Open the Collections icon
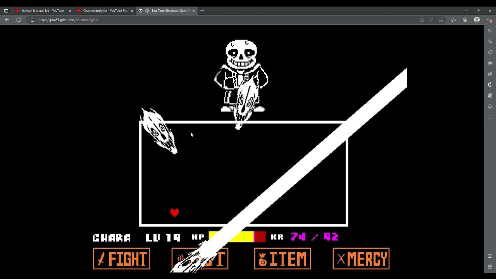The image size is (496, 279). 465,20
